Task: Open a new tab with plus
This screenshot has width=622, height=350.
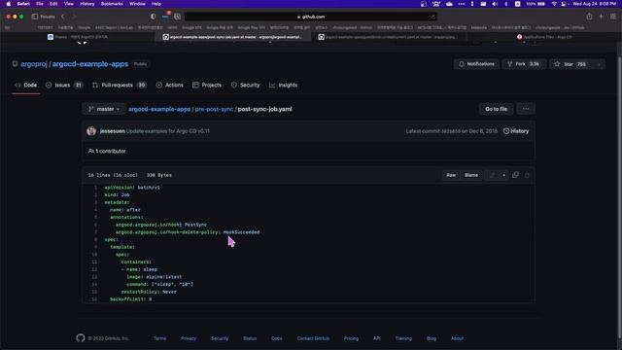Action: pyautogui.click(x=601, y=17)
